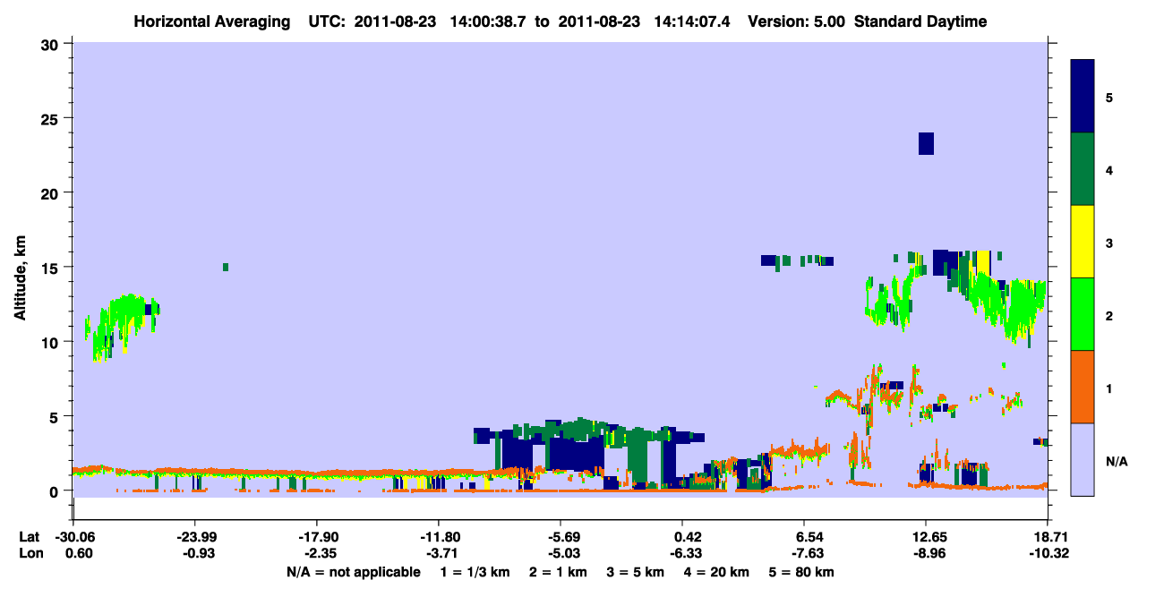Viewport: 1164px width, 597px height.
Task: Click the color bar label '5'
Action: pos(1110,97)
